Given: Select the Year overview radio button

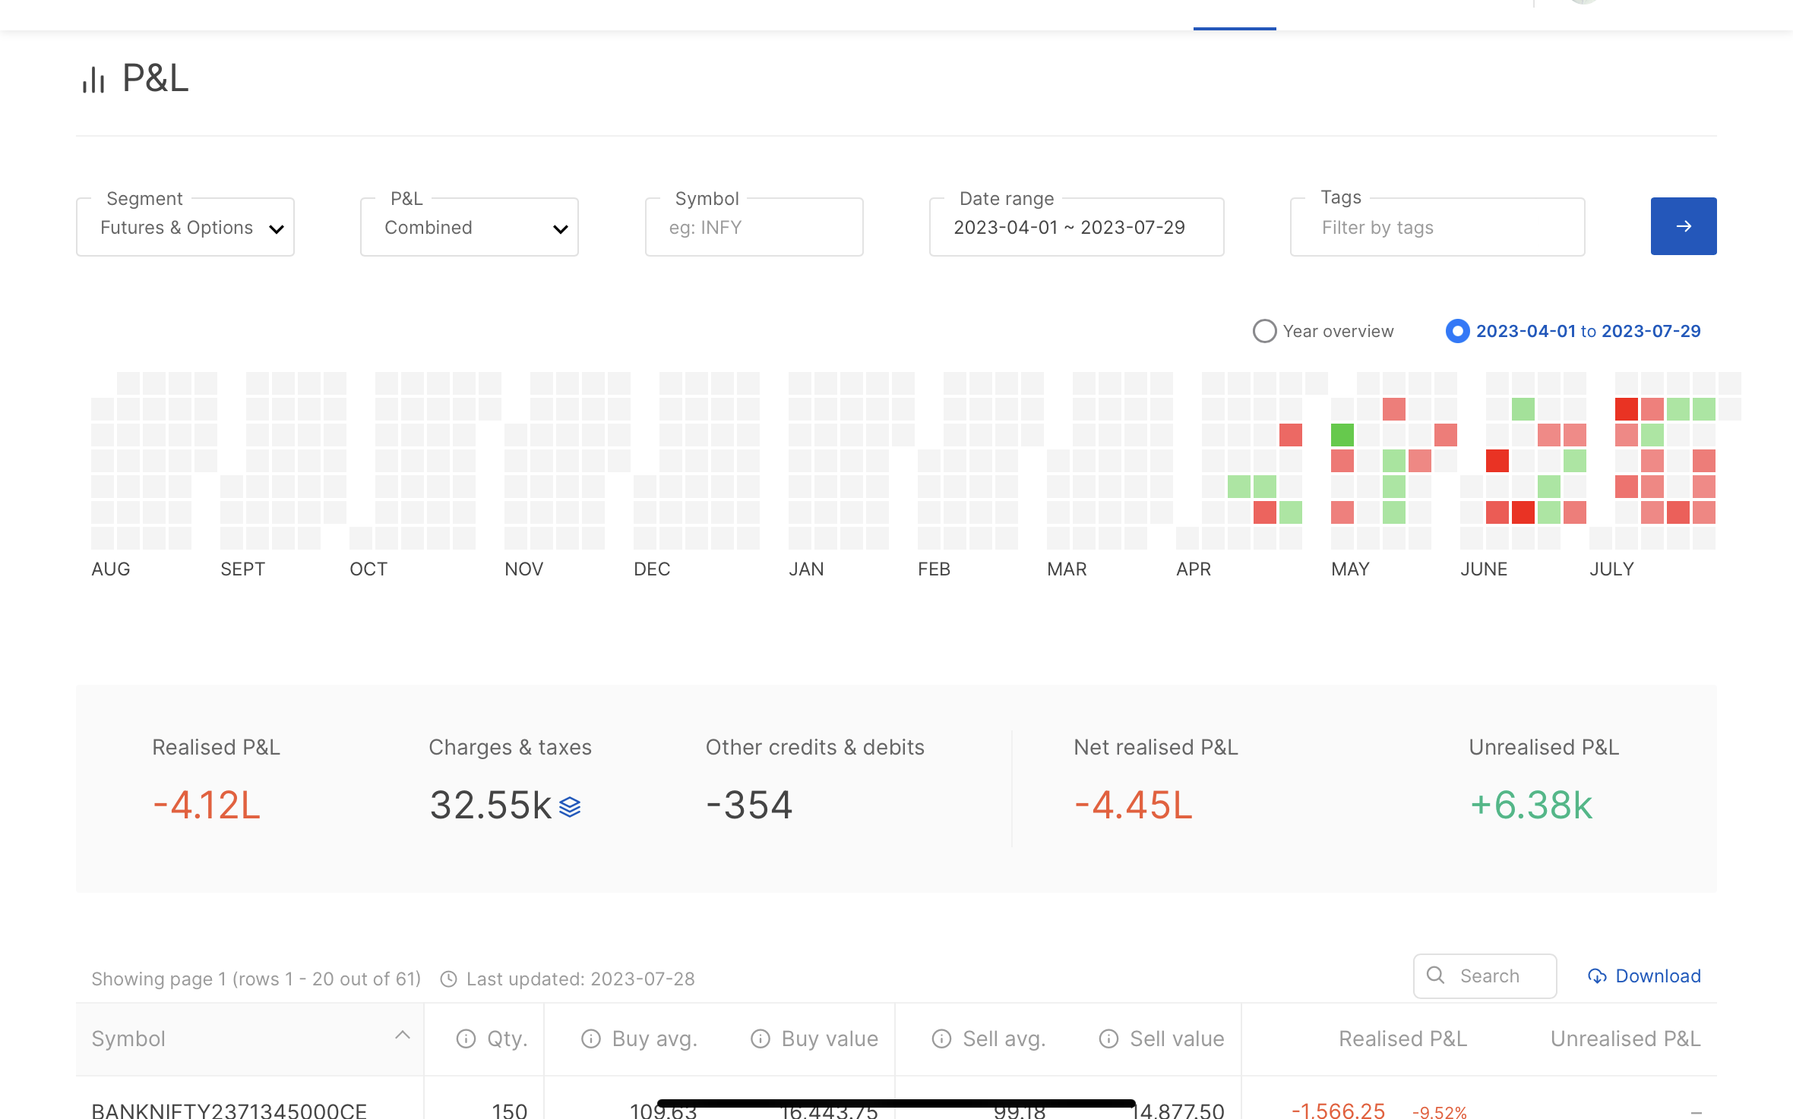Looking at the screenshot, I should click(1264, 331).
